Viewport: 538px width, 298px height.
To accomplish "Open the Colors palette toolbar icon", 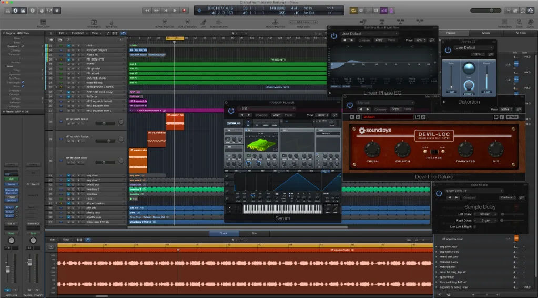I will click(531, 23).
